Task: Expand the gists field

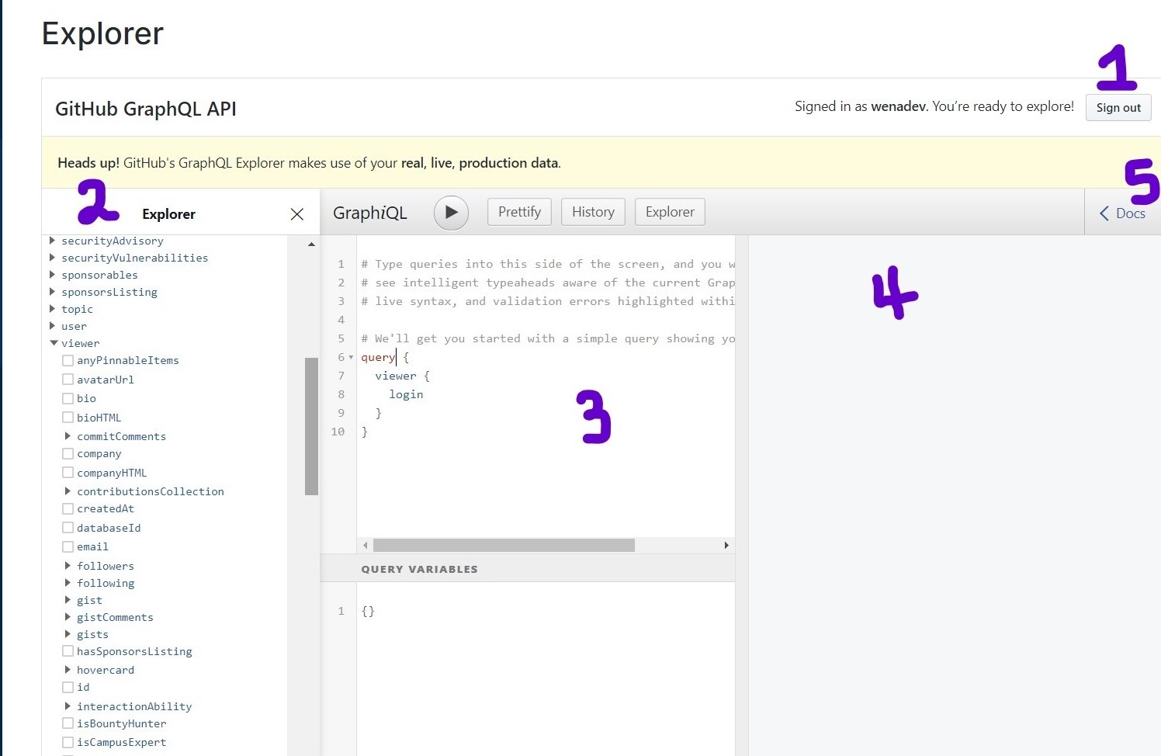Action: (68, 634)
